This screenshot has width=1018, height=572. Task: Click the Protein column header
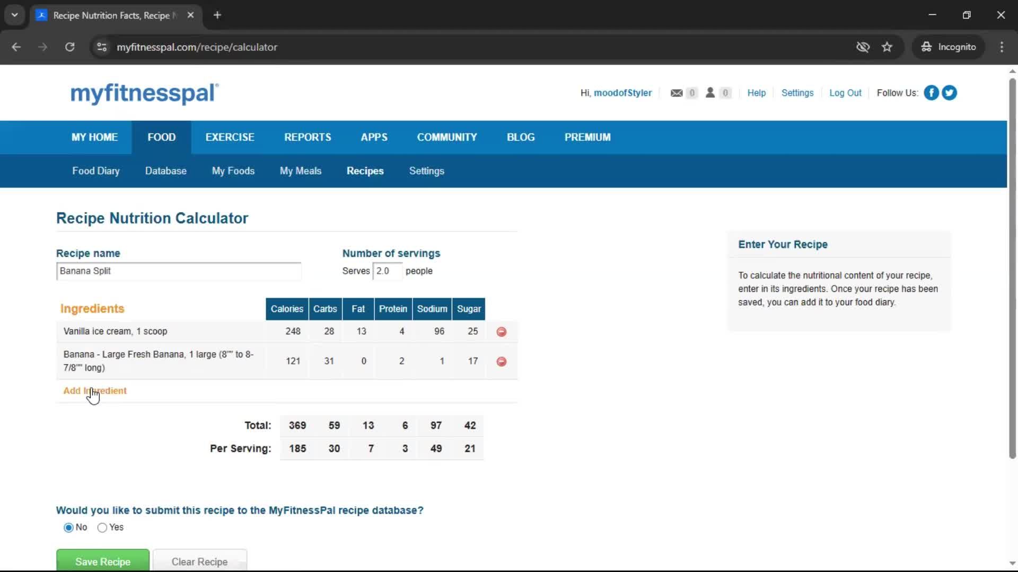point(393,309)
